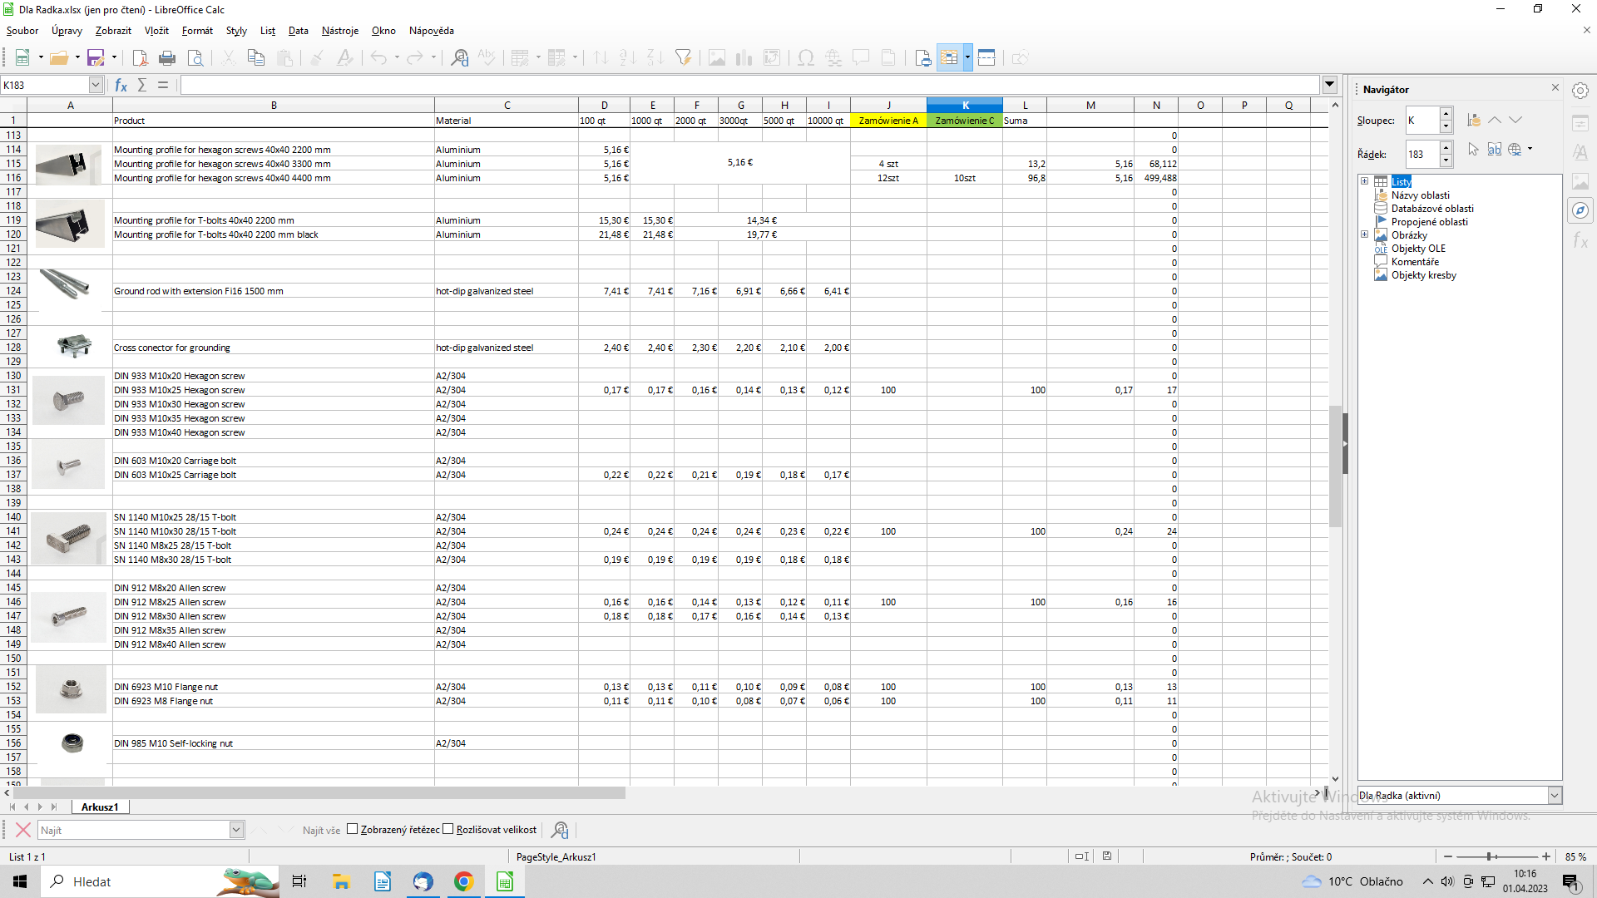Image resolution: width=1597 pixels, height=898 pixels.
Task: Open Find and Replace toolbar icon
Action: click(x=459, y=58)
